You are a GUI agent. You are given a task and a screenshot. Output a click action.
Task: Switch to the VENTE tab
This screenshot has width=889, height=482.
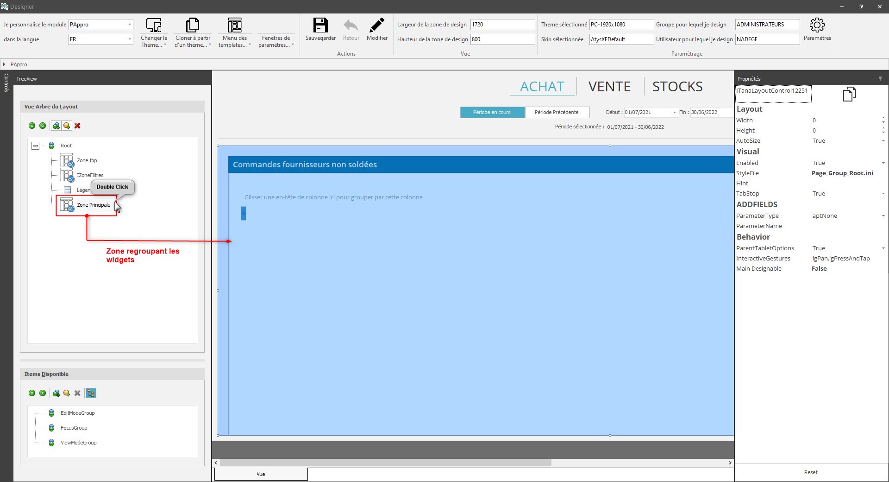click(609, 87)
